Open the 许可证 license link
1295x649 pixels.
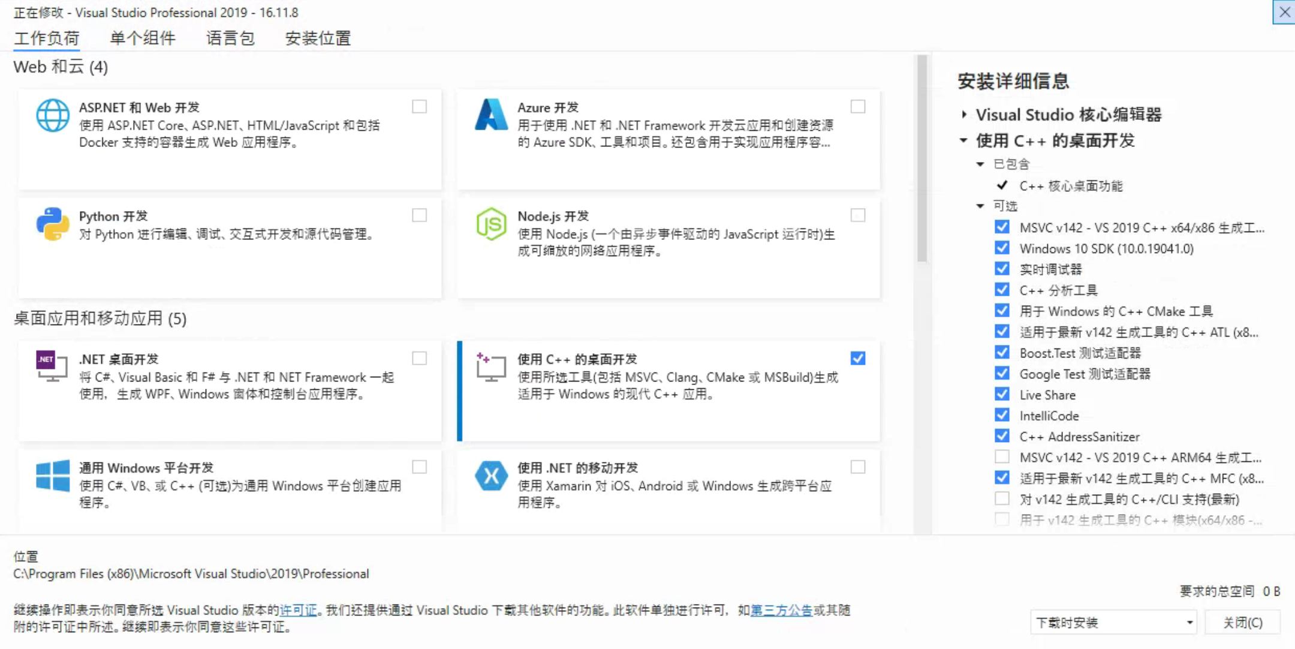[298, 610]
